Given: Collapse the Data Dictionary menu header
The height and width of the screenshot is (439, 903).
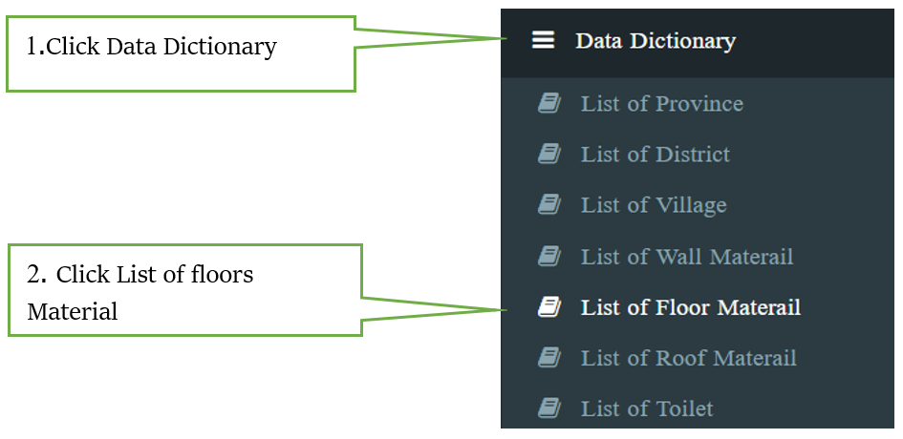Looking at the screenshot, I should pyautogui.click(x=698, y=43).
